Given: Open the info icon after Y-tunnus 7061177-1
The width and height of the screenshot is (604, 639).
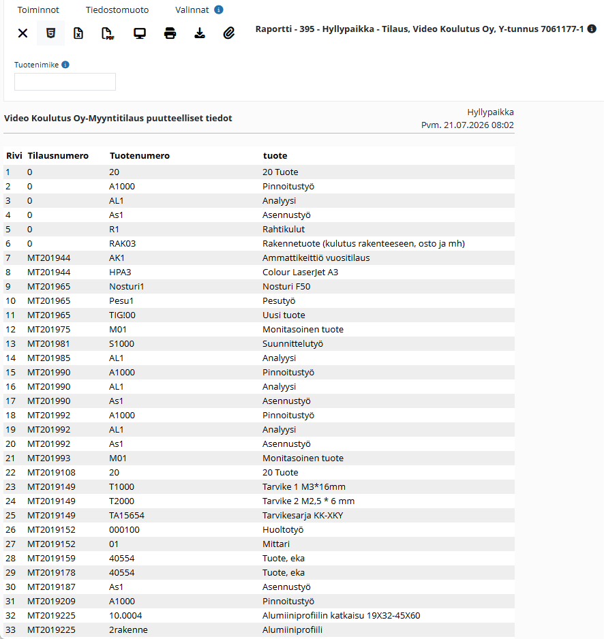Looking at the screenshot, I should (592, 29).
